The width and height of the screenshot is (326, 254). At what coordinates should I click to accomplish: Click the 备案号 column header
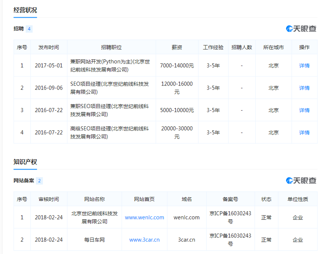pyautogui.click(x=230, y=199)
